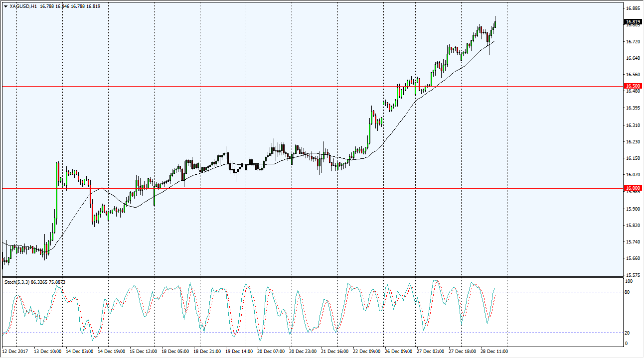Open the dropdown arrow beside XAGUSD,H1

tap(5, 6)
